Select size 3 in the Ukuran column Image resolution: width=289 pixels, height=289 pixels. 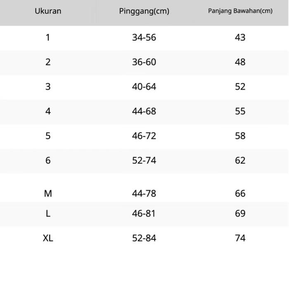click(48, 87)
